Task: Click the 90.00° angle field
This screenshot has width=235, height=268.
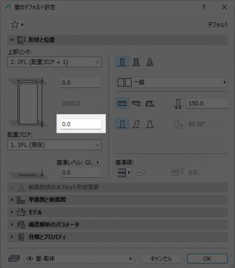Action: click(207, 124)
